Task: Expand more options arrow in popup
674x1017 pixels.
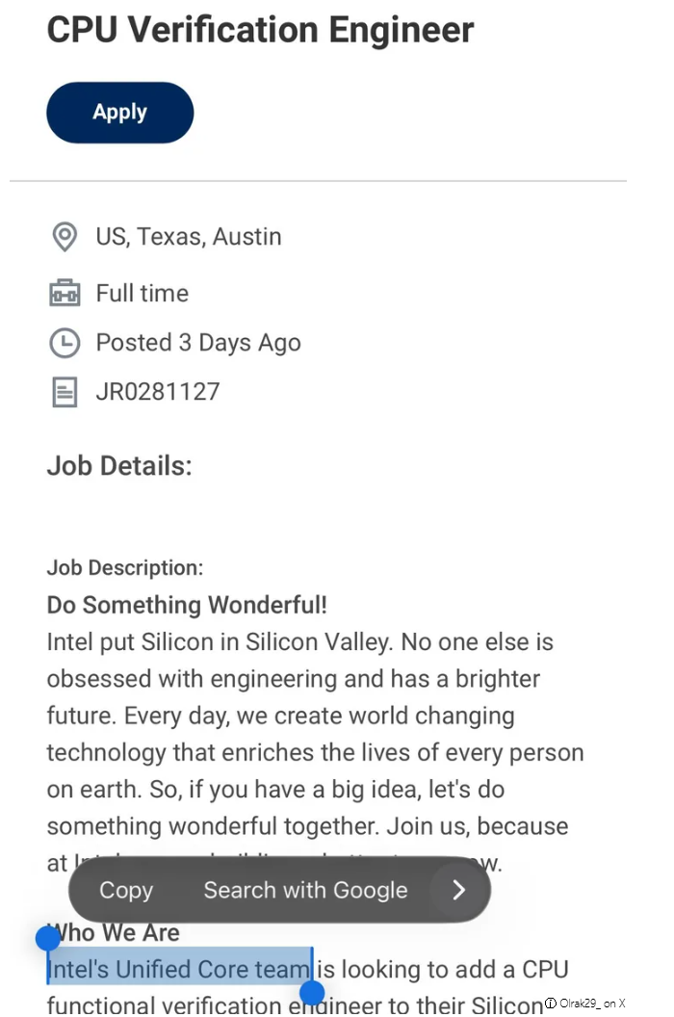Action: point(459,890)
